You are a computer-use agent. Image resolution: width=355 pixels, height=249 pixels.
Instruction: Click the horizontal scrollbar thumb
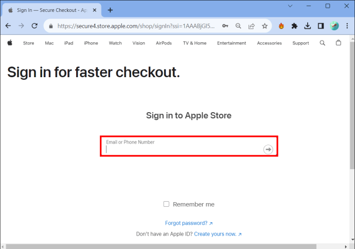click(x=161, y=246)
